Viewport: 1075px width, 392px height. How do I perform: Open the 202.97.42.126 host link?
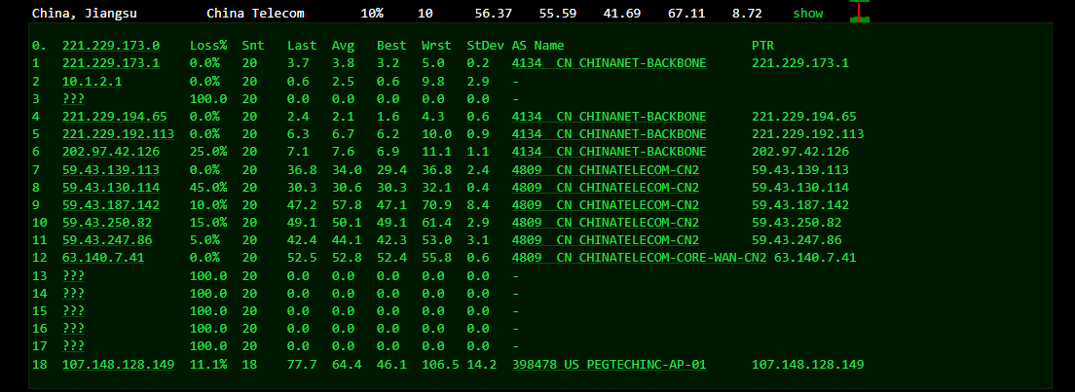(111, 152)
